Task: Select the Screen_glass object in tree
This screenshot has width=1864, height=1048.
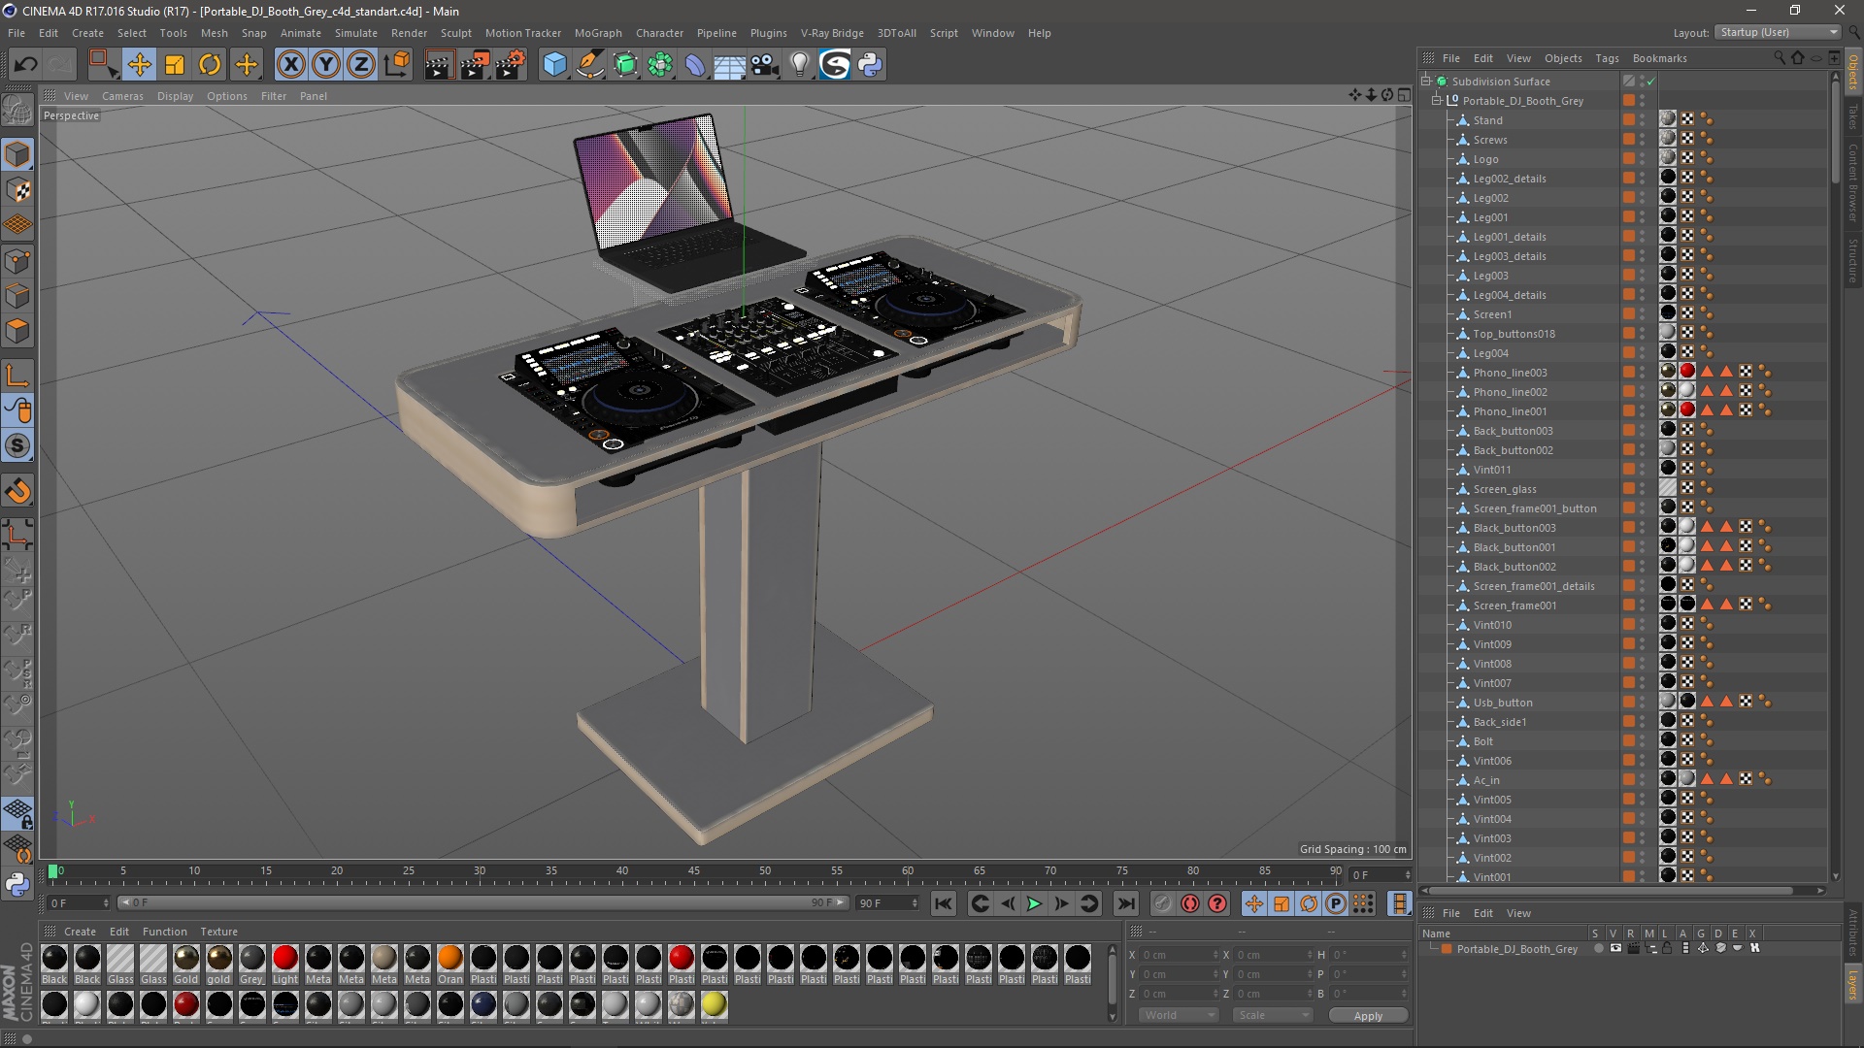Action: [1505, 489]
